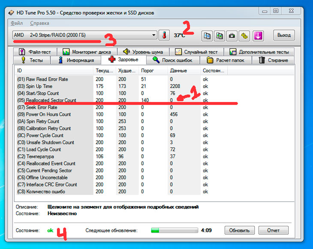Viewport: 313px width, 249px height.
Task: Click the Отчет button
Action: 273,231
